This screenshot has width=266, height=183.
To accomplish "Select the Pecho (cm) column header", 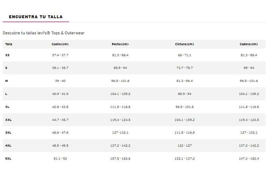I will click(x=120, y=44).
